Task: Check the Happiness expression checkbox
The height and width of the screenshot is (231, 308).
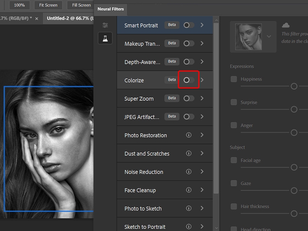Action: click(x=233, y=79)
